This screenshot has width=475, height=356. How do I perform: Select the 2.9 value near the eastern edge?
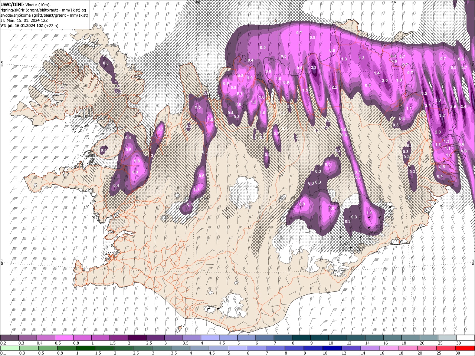(453, 106)
